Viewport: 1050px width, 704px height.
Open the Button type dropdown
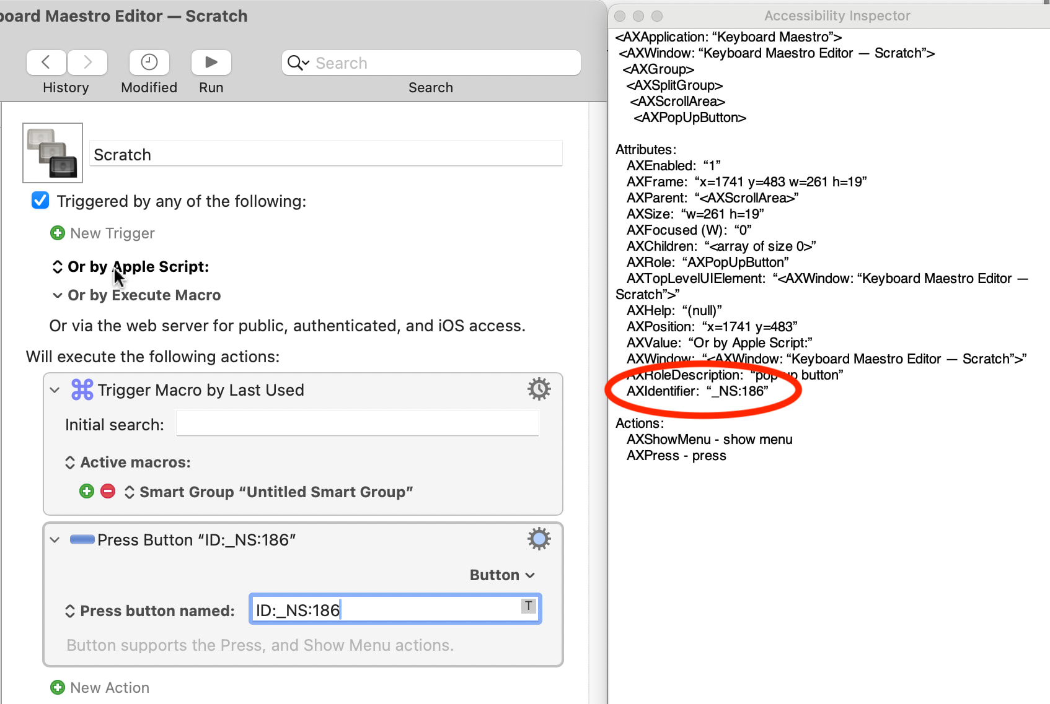tap(502, 575)
